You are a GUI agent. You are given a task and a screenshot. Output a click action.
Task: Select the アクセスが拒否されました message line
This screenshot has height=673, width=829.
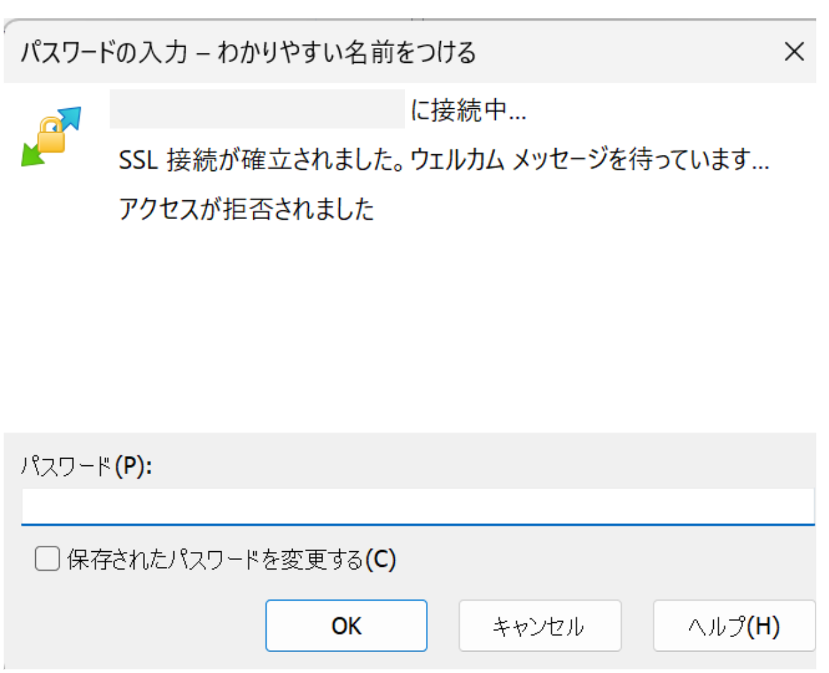[247, 210]
